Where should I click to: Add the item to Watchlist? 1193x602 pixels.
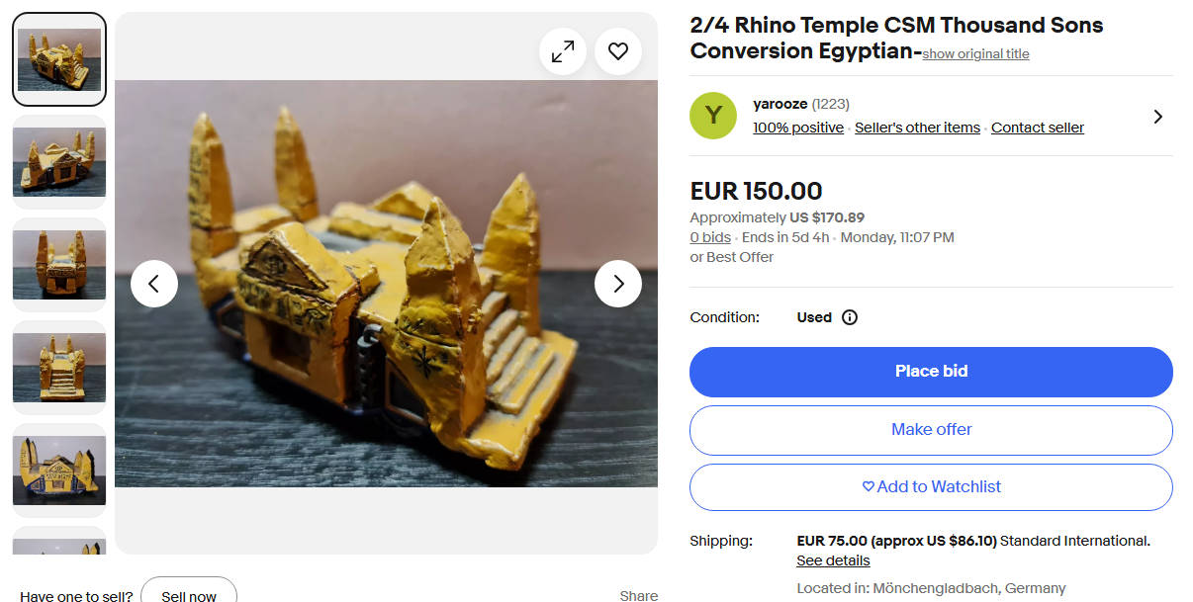(931, 487)
